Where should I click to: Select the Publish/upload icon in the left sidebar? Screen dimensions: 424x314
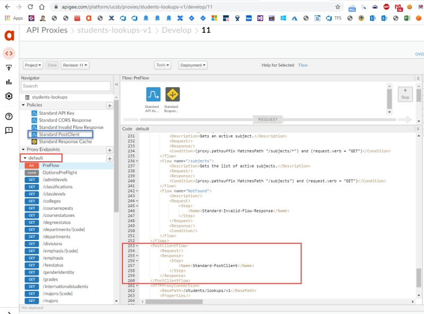(x=9, y=68)
